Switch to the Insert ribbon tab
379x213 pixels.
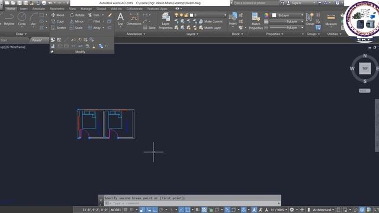click(24, 9)
